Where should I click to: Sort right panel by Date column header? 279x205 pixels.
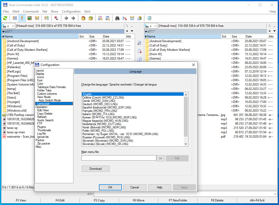coord(256,37)
